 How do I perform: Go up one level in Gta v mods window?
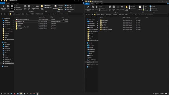(x=93, y=15)
